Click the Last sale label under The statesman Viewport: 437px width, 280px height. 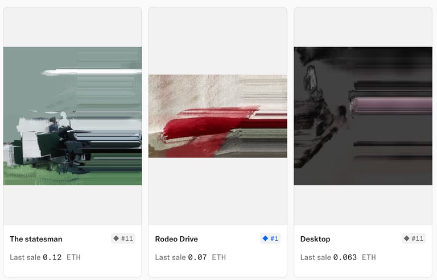pyautogui.click(x=25, y=257)
